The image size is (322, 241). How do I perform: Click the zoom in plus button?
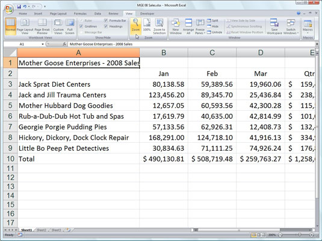tap(312, 235)
